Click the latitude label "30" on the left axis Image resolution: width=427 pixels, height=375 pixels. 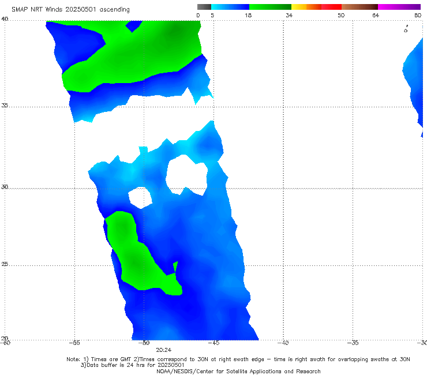pos(5,187)
